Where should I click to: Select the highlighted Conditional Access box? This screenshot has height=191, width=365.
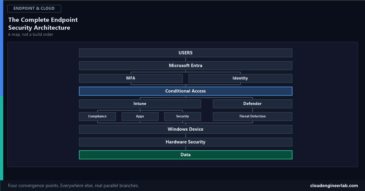[186, 91]
